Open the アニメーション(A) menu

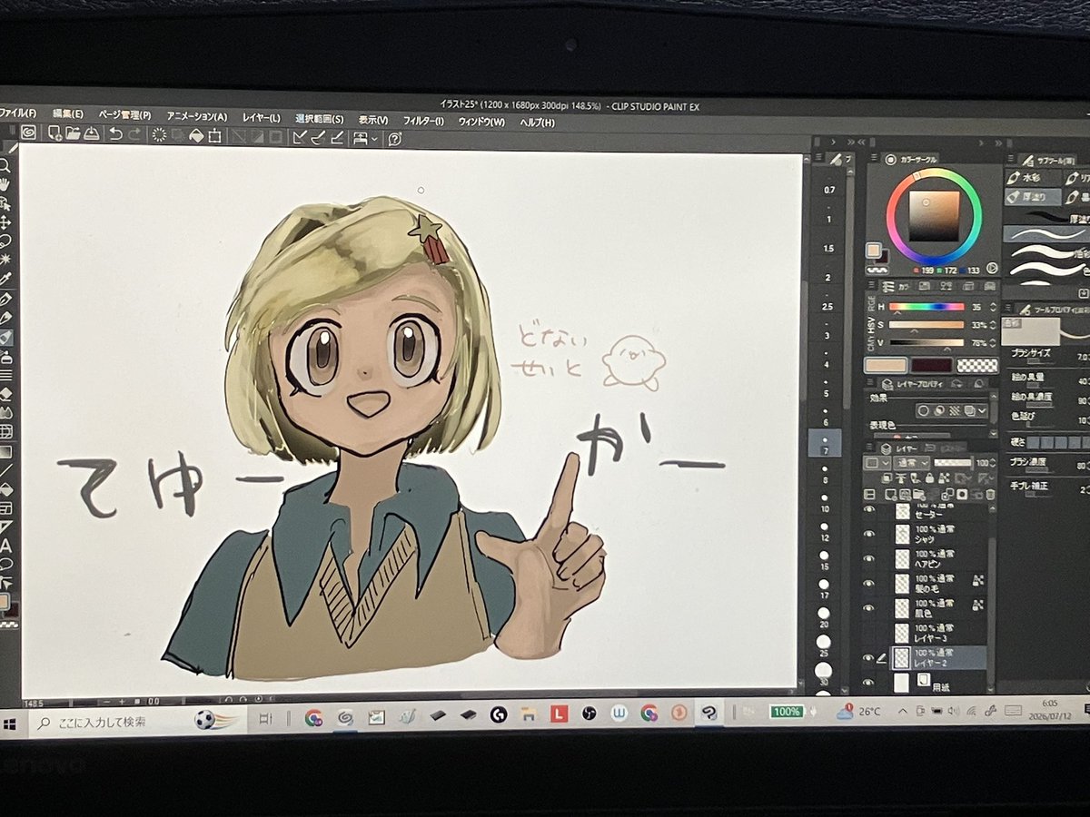point(196,116)
